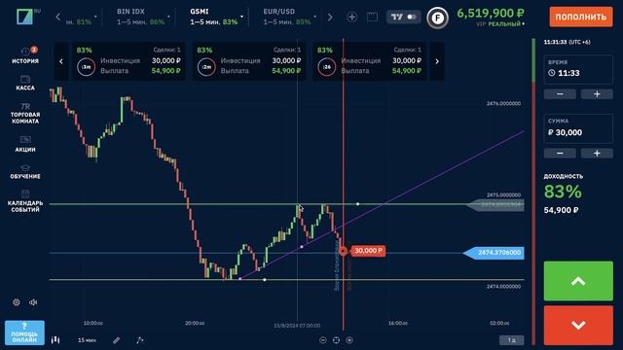623x350 pixels.
Task: Center the chart with crosshair icon
Action: point(336,340)
